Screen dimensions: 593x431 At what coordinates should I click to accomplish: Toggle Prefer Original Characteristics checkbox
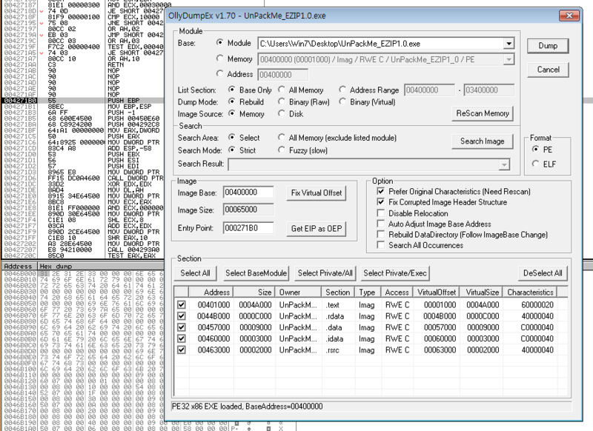pyautogui.click(x=381, y=192)
